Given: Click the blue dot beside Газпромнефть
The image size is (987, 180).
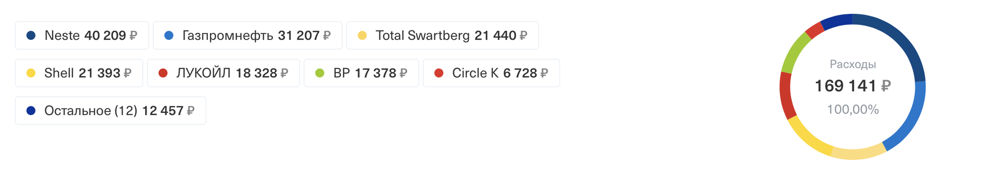Looking at the screenshot, I should point(169,36).
